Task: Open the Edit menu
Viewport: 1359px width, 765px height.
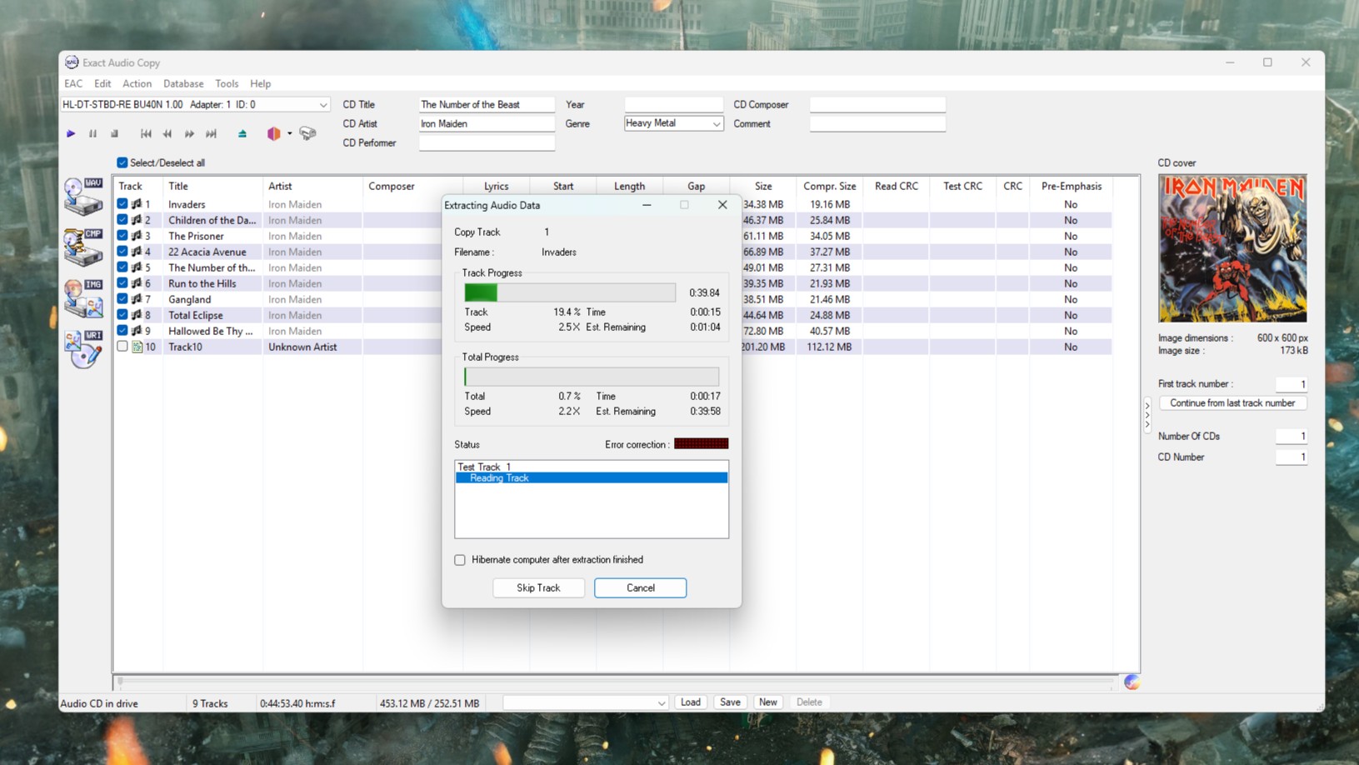Action: point(102,83)
